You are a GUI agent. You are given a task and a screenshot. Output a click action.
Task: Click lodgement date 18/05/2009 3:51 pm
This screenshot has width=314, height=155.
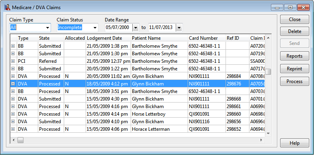coord(108,91)
